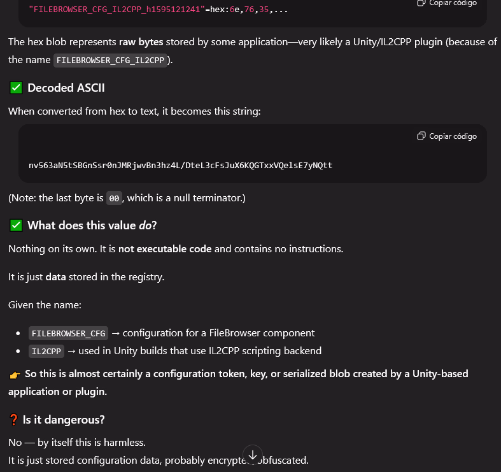Click the FILEBROWSER_CFG code chip in the bullet list
The height and width of the screenshot is (472, 501).
(68, 333)
